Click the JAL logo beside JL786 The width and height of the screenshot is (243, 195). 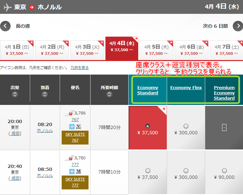coord(69,113)
